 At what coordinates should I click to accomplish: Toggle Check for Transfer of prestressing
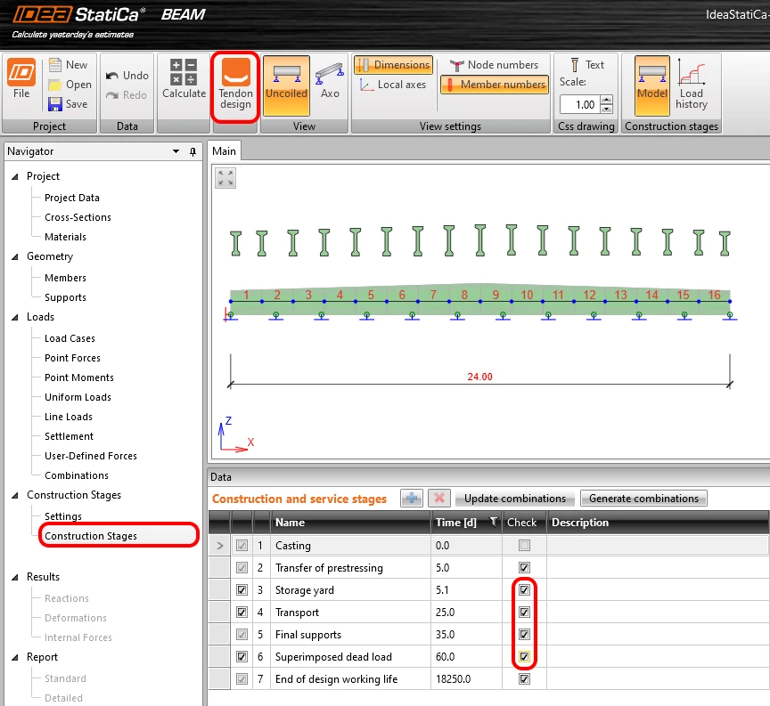pyautogui.click(x=524, y=568)
